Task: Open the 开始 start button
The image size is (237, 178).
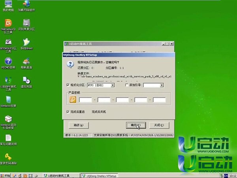Action: pos(5,176)
